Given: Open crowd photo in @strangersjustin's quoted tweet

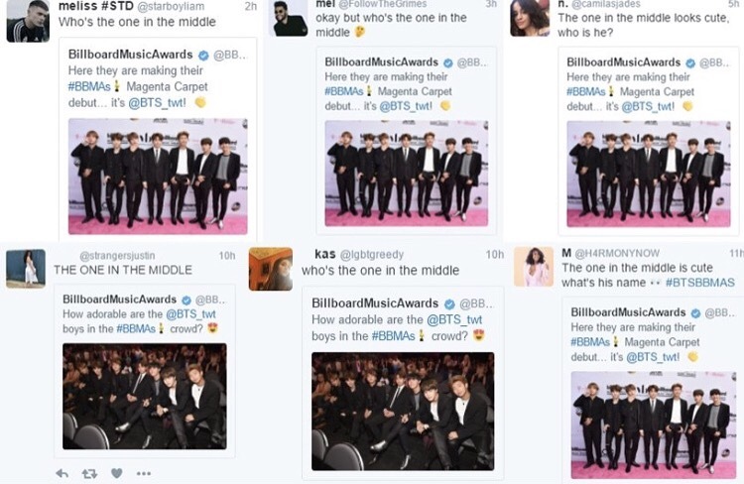Looking at the screenshot, I should click(145, 396).
